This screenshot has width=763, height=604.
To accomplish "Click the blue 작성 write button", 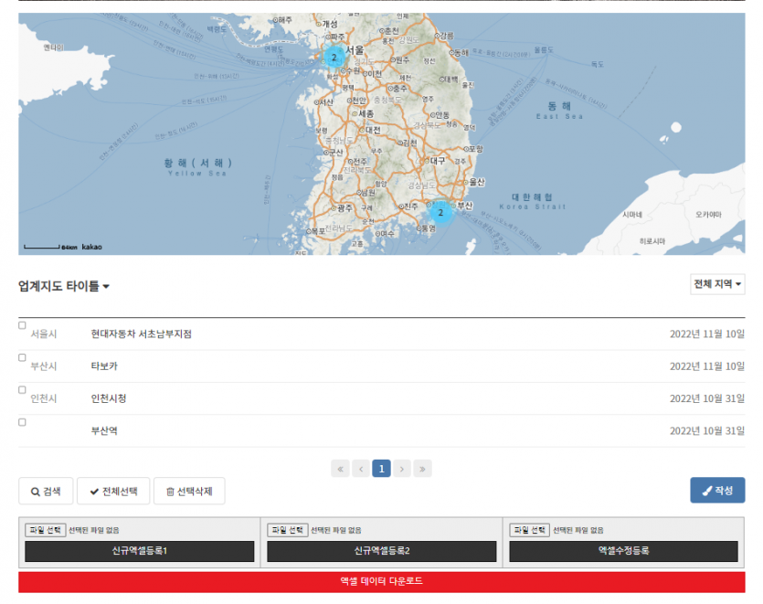I will point(717,491).
